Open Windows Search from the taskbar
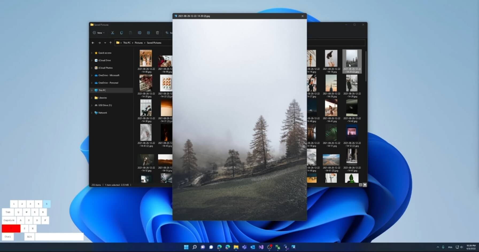 coord(194,247)
